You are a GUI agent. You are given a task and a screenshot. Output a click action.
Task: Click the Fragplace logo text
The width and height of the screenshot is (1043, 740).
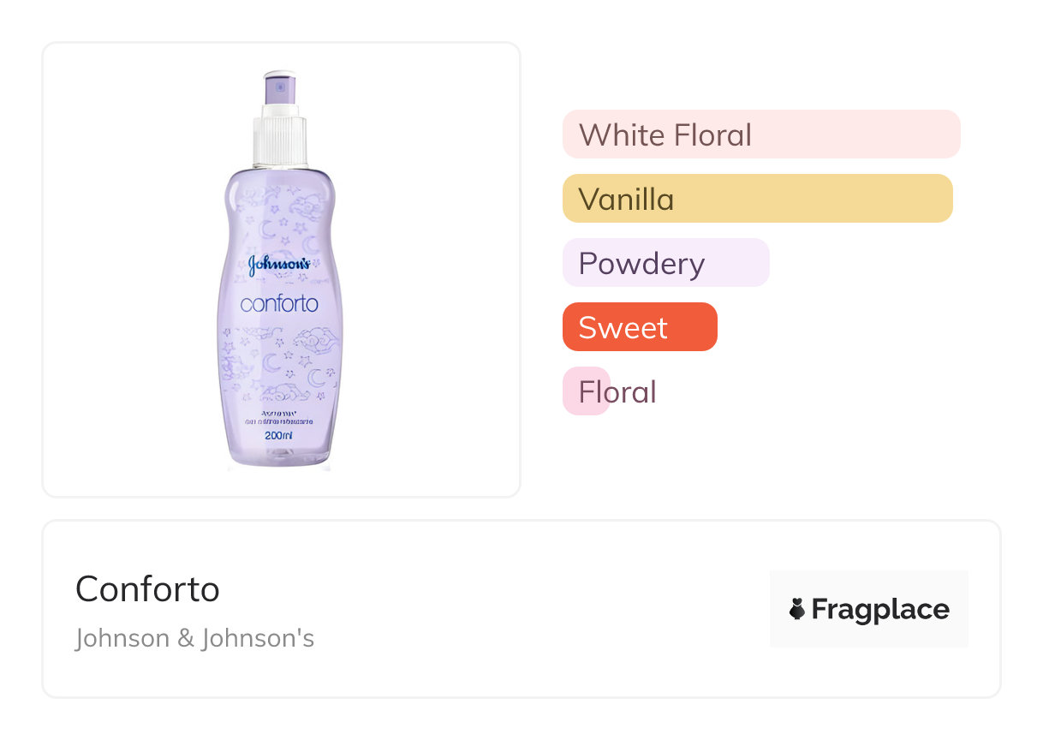point(879,609)
